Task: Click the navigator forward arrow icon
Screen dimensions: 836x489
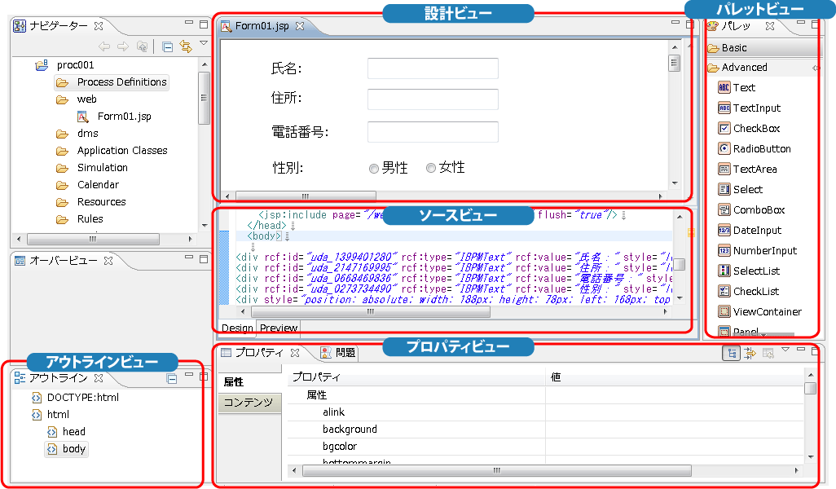Action: (123, 47)
